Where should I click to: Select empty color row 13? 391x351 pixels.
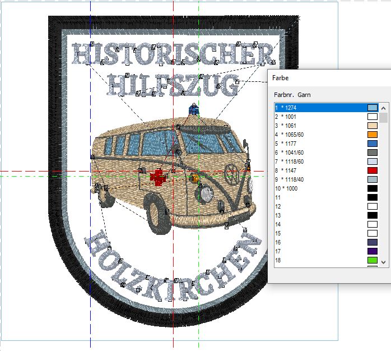click(x=327, y=215)
